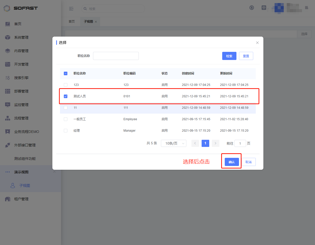Collapse the 演示视图 menu group
The height and width of the screenshot is (245, 315).
click(54, 172)
